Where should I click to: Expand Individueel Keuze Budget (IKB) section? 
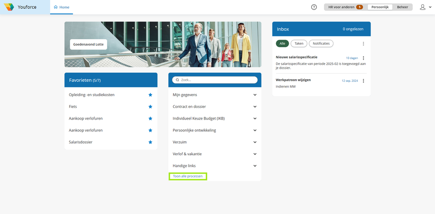215,118
